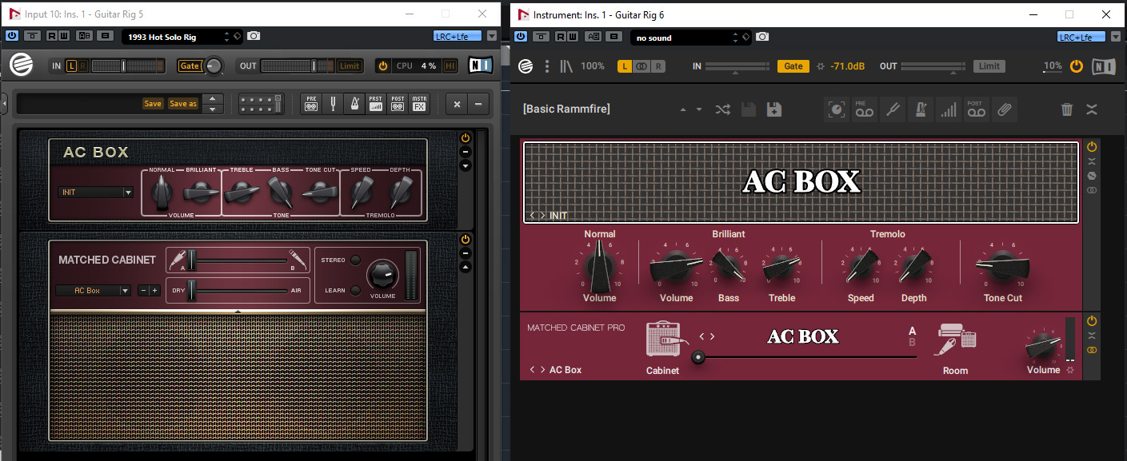The image size is (1127, 461).
Task: Click the Save as button in Guitar Rig 5
Action: pyautogui.click(x=183, y=104)
